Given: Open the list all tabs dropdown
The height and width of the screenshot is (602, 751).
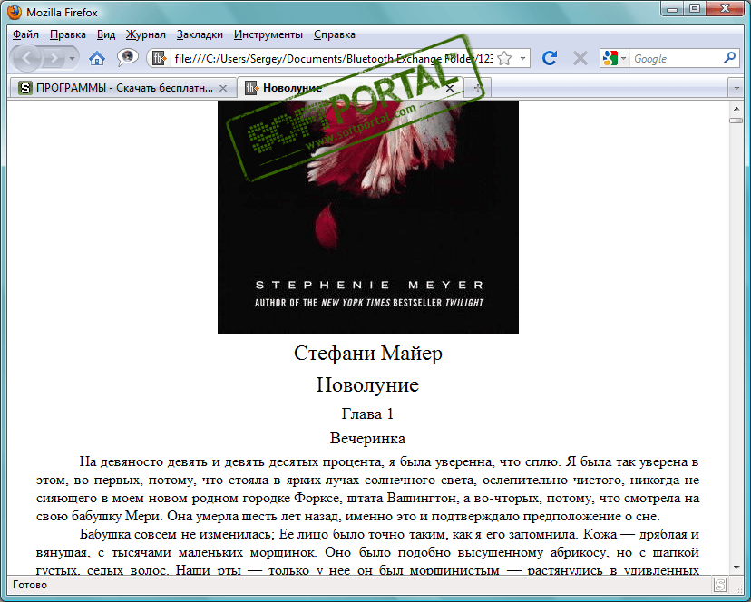Looking at the screenshot, I should (736, 88).
